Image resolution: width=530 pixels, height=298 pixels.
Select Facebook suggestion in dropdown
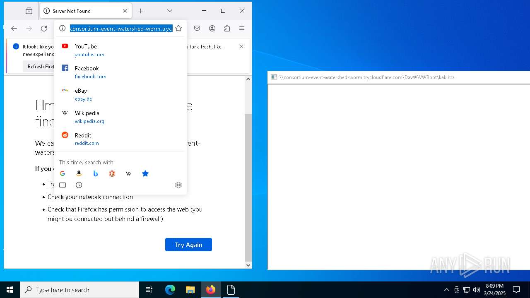(x=120, y=72)
